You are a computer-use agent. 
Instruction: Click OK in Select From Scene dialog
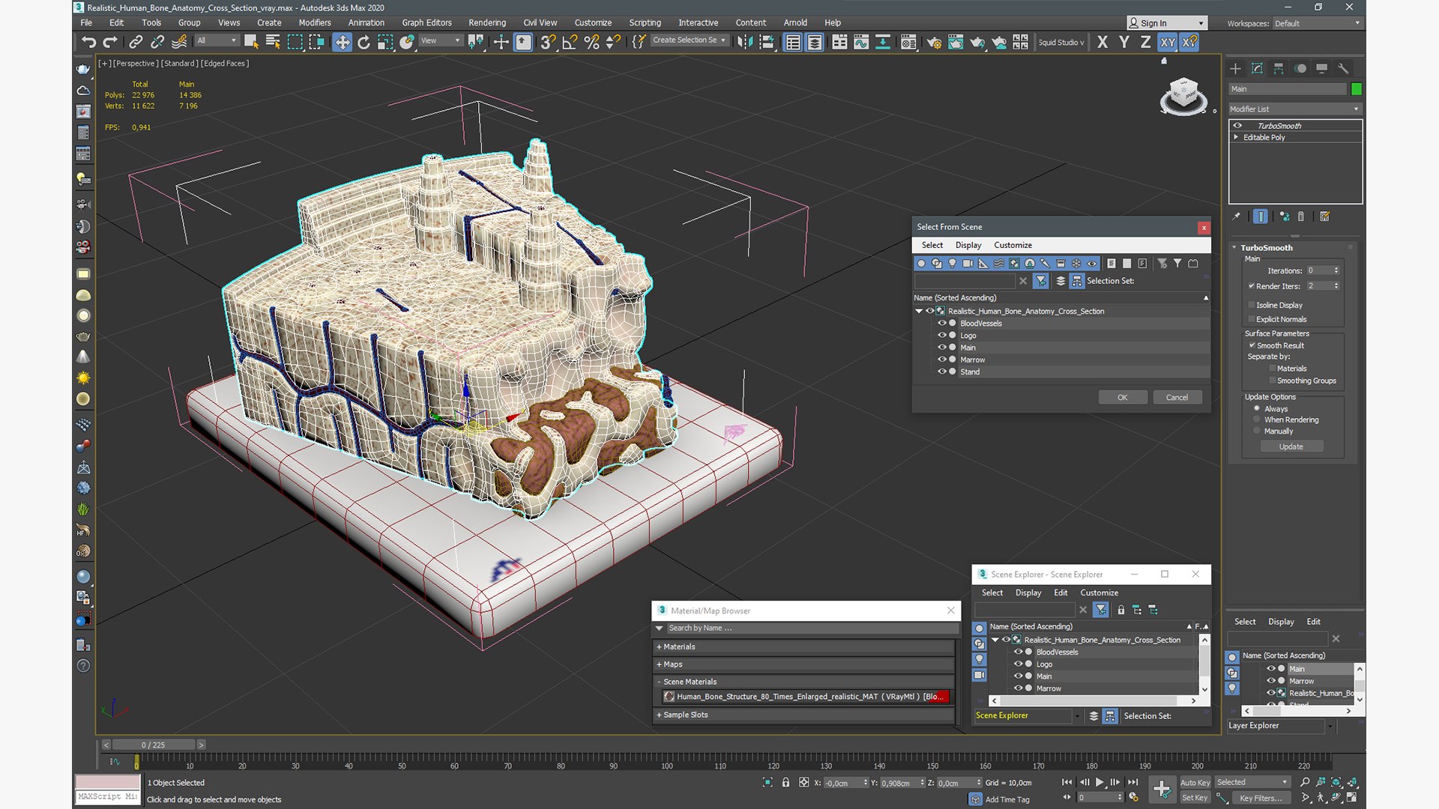tap(1122, 397)
